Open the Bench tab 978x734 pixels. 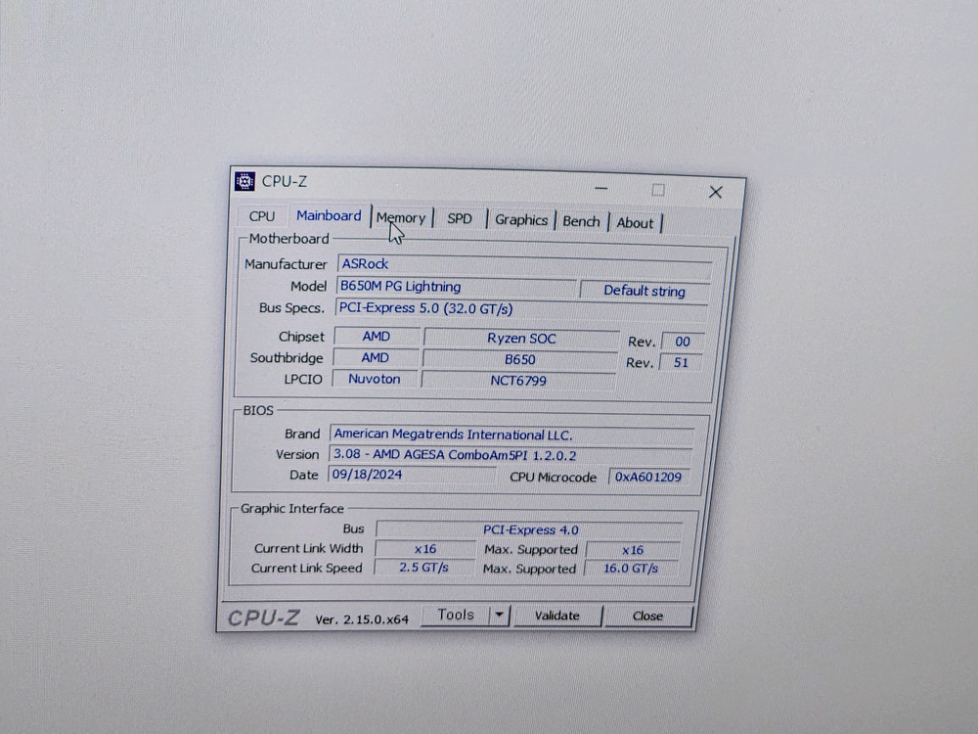pyautogui.click(x=581, y=222)
